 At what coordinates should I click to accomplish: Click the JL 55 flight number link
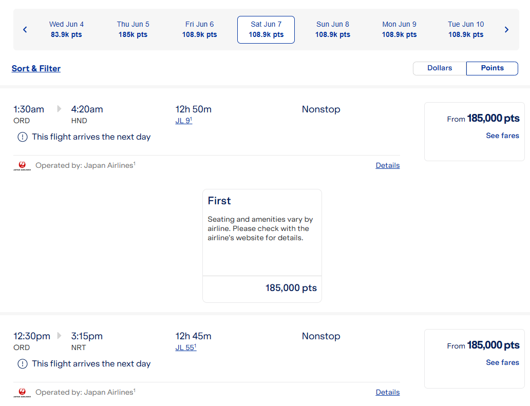click(x=185, y=348)
